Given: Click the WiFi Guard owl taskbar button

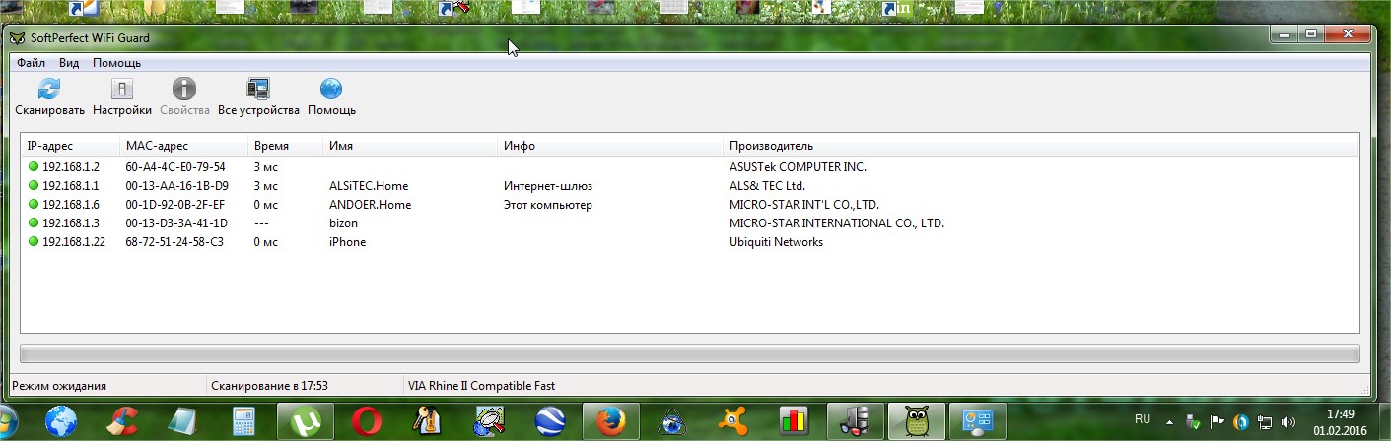Looking at the screenshot, I should point(917,421).
